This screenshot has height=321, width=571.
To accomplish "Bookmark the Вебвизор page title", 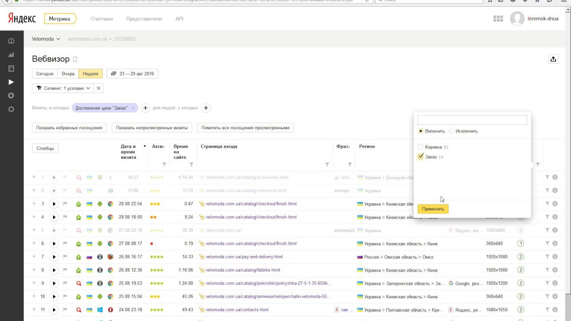I will point(75,59).
